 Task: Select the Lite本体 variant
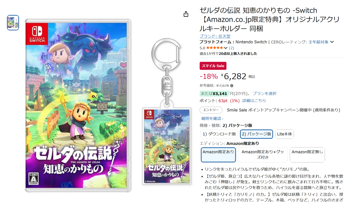point(284,134)
